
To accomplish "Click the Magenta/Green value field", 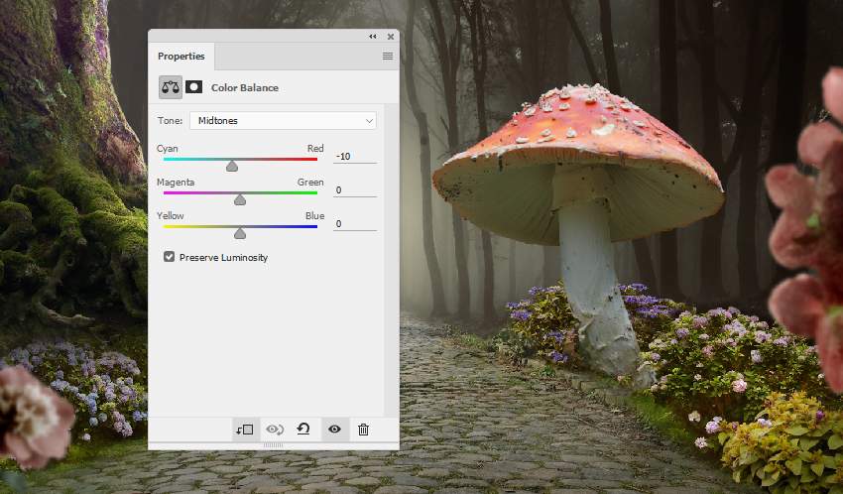I will point(355,190).
